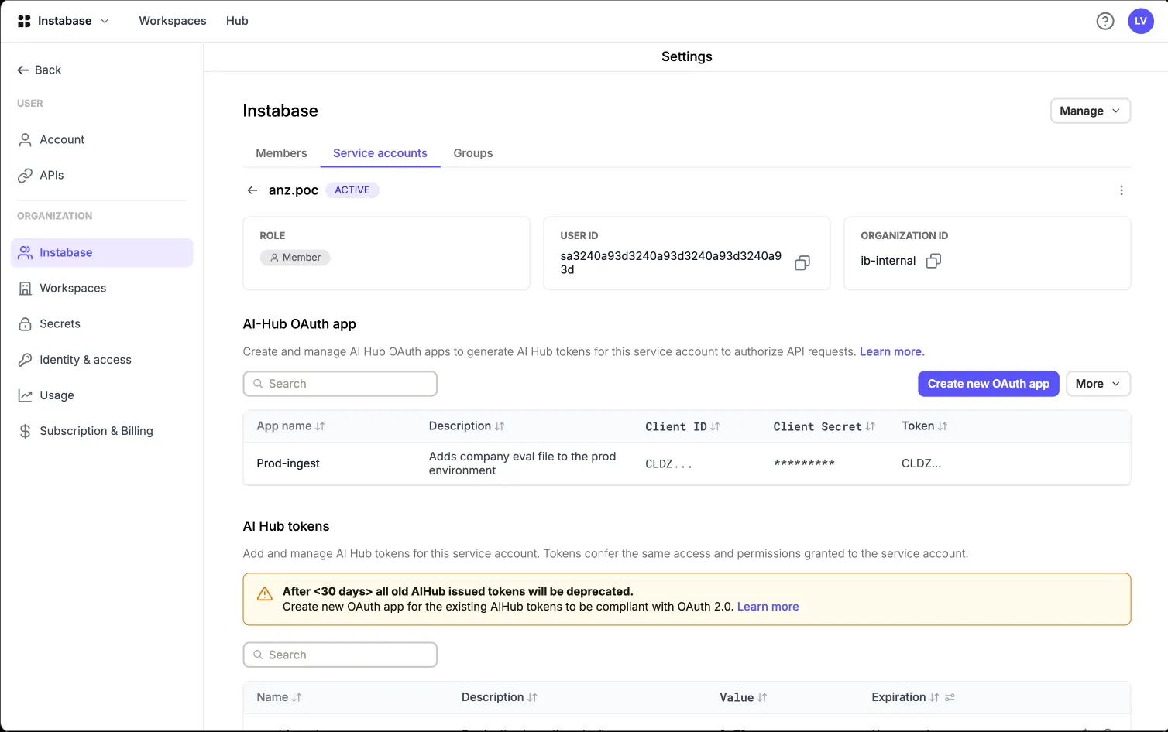Open the More dropdown next to Create

(1098, 384)
